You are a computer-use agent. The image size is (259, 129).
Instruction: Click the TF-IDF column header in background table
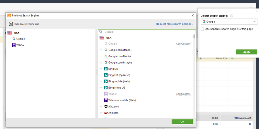point(215,118)
